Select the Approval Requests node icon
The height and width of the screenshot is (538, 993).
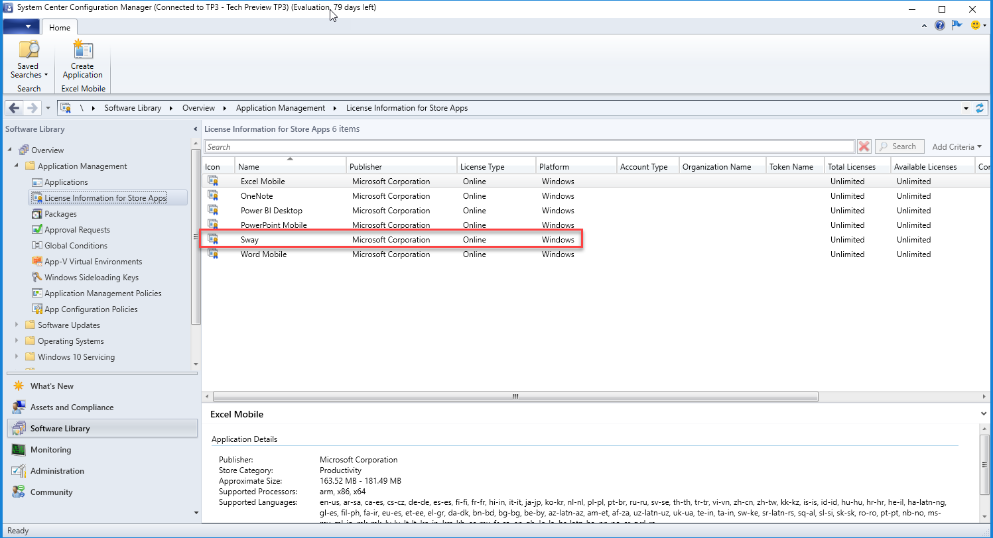click(x=37, y=230)
